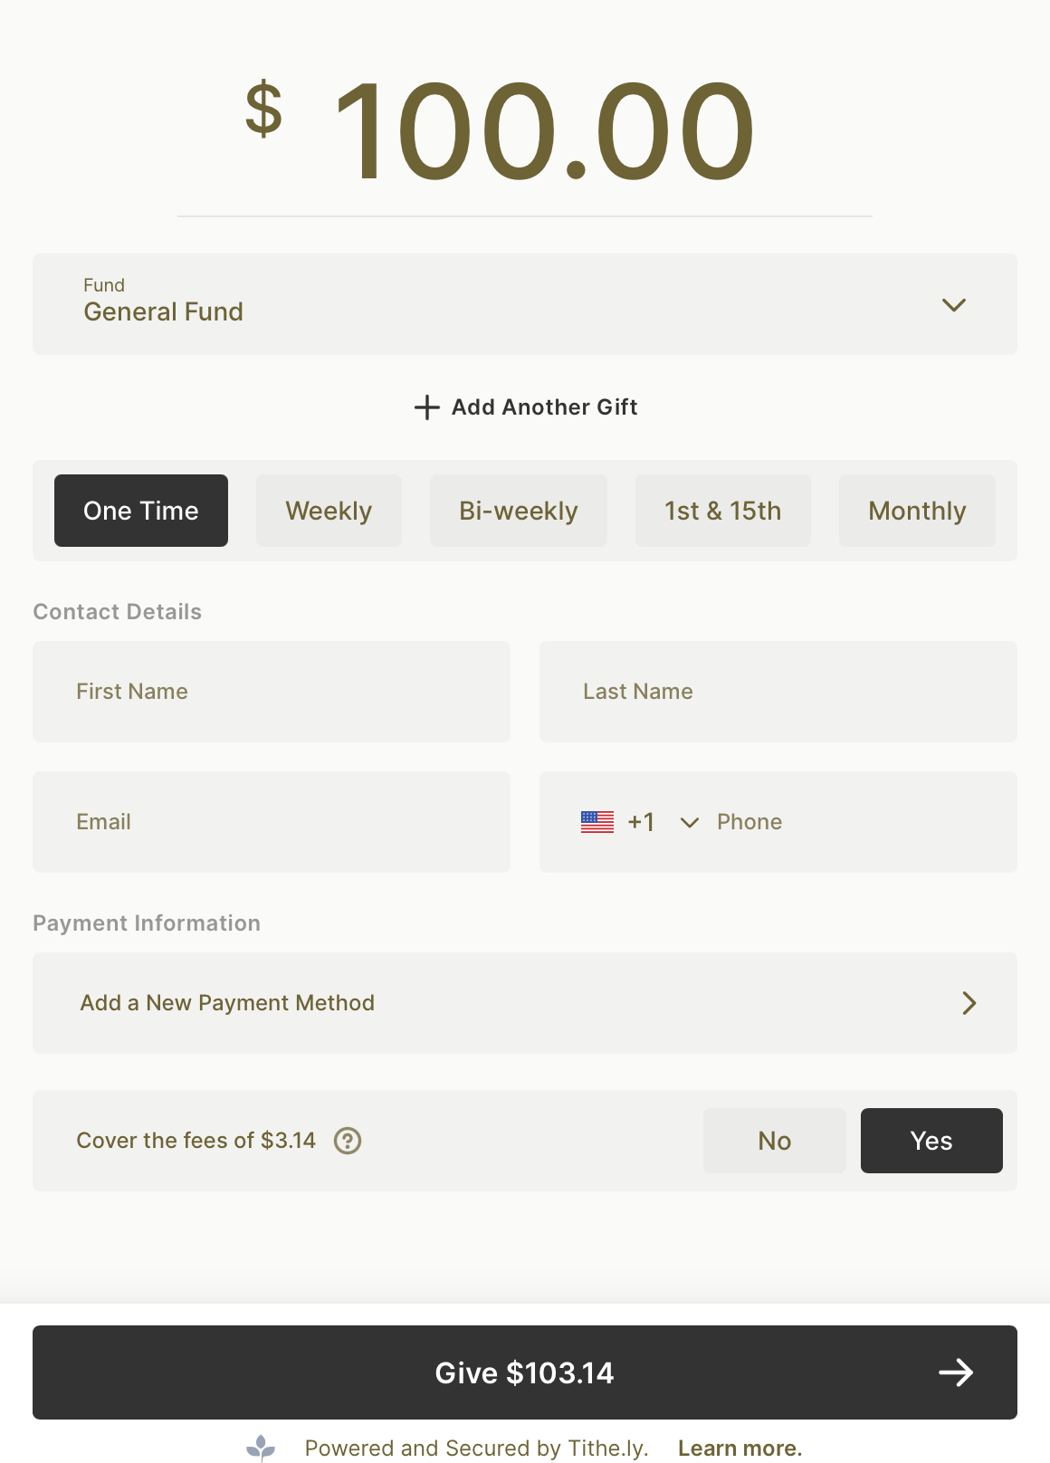This screenshot has height=1463, width=1050.
Task: Select Yes to cover the fees
Action: (x=931, y=1141)
